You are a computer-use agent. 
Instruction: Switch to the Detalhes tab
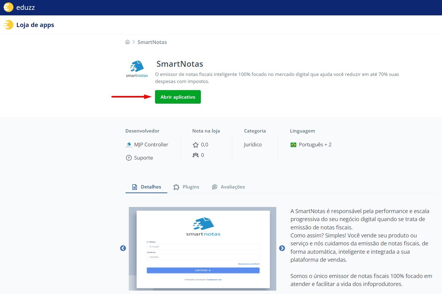click(146, 187)
